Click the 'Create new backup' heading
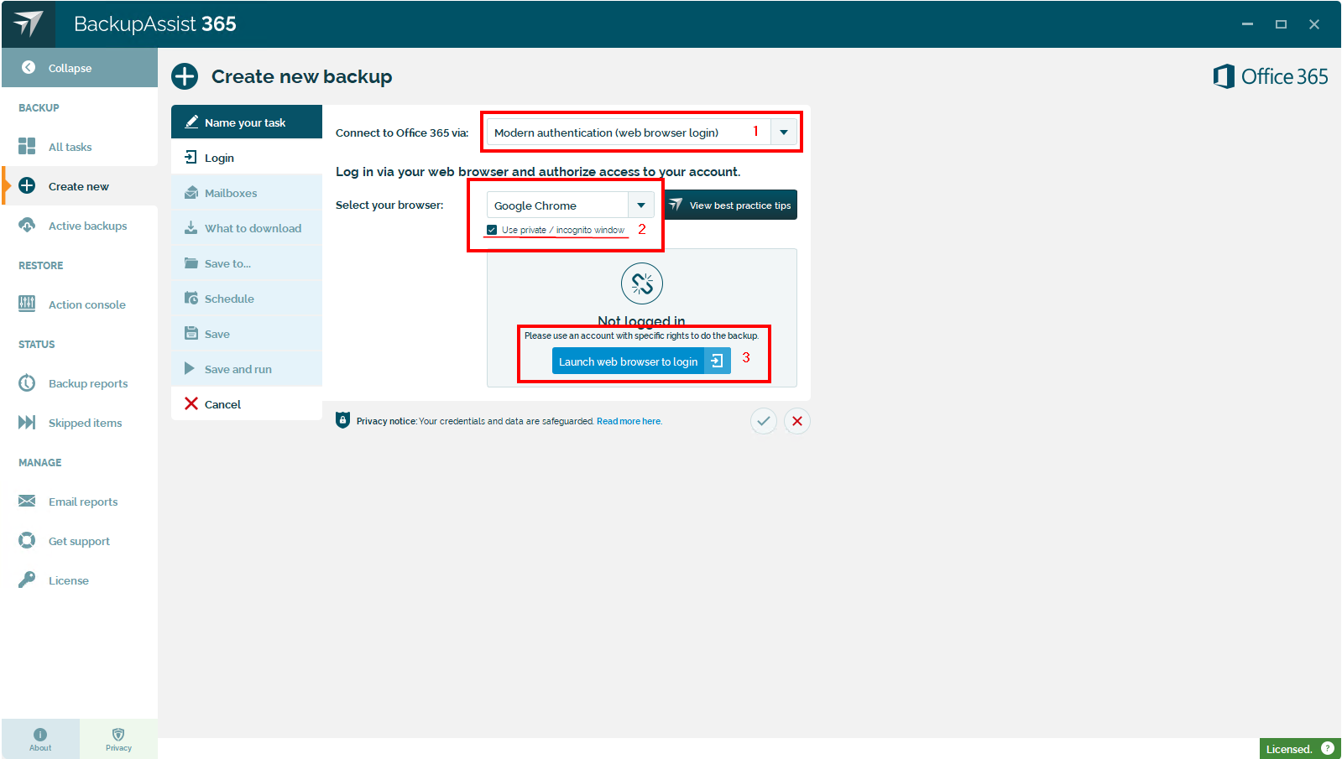Screen dimensions: 1342x759 coord(302,76)
